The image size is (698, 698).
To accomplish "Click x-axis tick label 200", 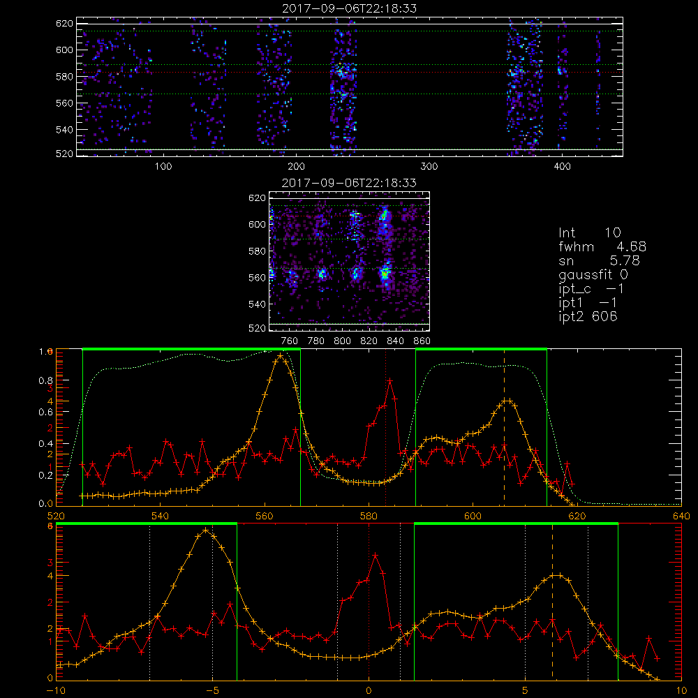I will 296,167.
